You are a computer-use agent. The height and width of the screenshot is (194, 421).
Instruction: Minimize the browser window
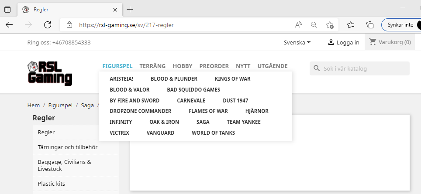(403, 8)
